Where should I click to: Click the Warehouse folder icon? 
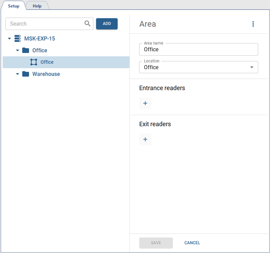point(26,74)
